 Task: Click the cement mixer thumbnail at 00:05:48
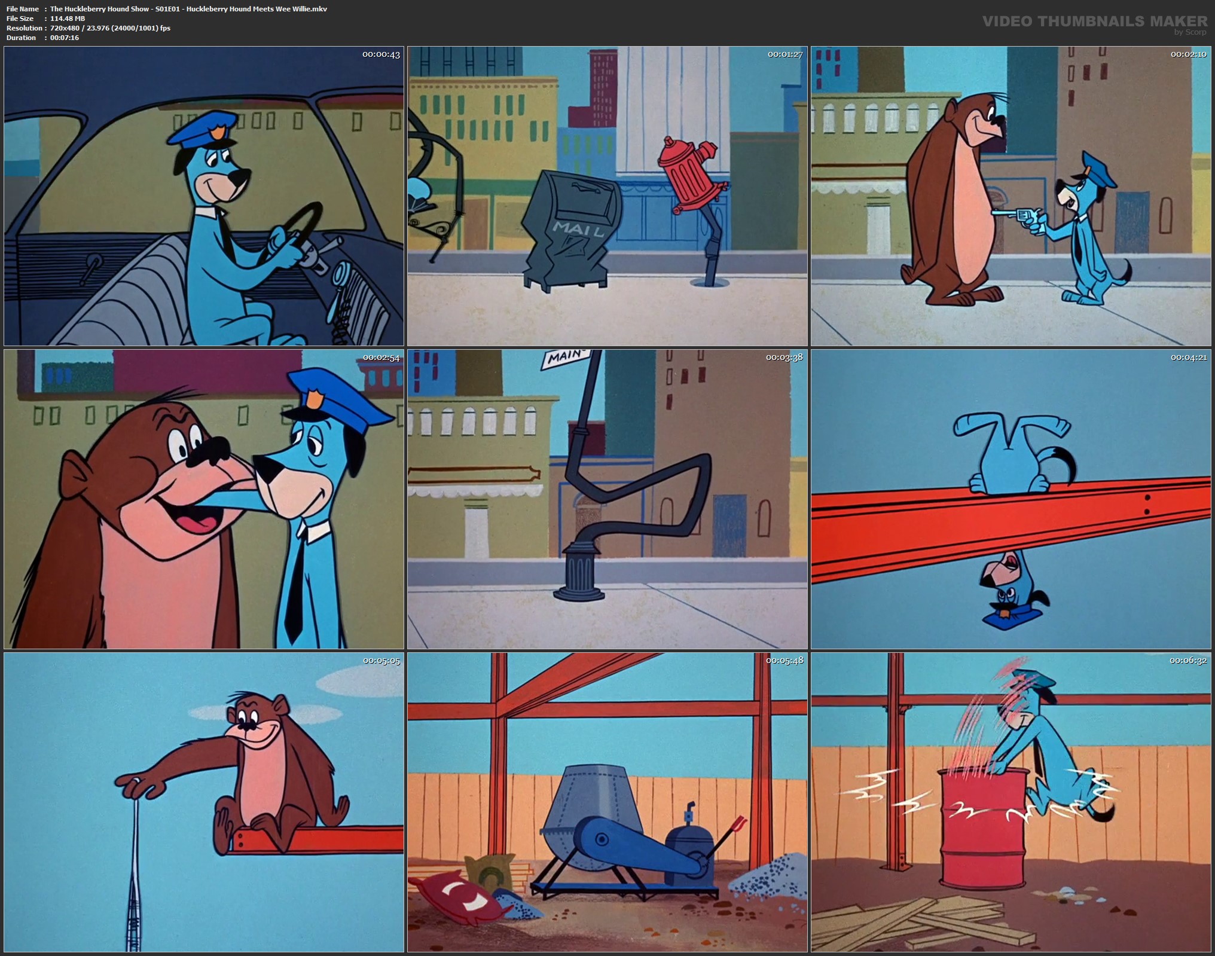coord(607,802)
